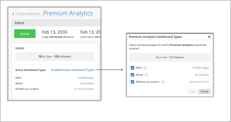Toggle the Wired dashboard type checkbox

point(132,75)
